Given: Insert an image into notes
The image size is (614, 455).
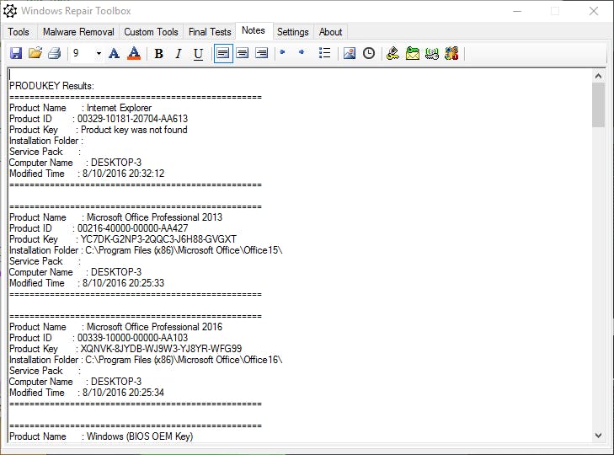Looking at the screenshot, I should (350, 53).
